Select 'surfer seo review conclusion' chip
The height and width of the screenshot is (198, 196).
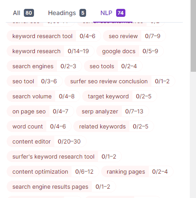[x=120, y=81]
